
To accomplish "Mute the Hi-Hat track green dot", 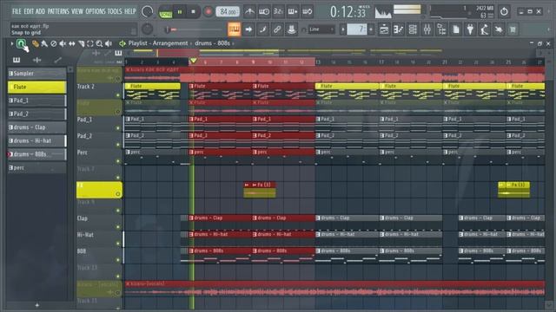I will (118, 244).
